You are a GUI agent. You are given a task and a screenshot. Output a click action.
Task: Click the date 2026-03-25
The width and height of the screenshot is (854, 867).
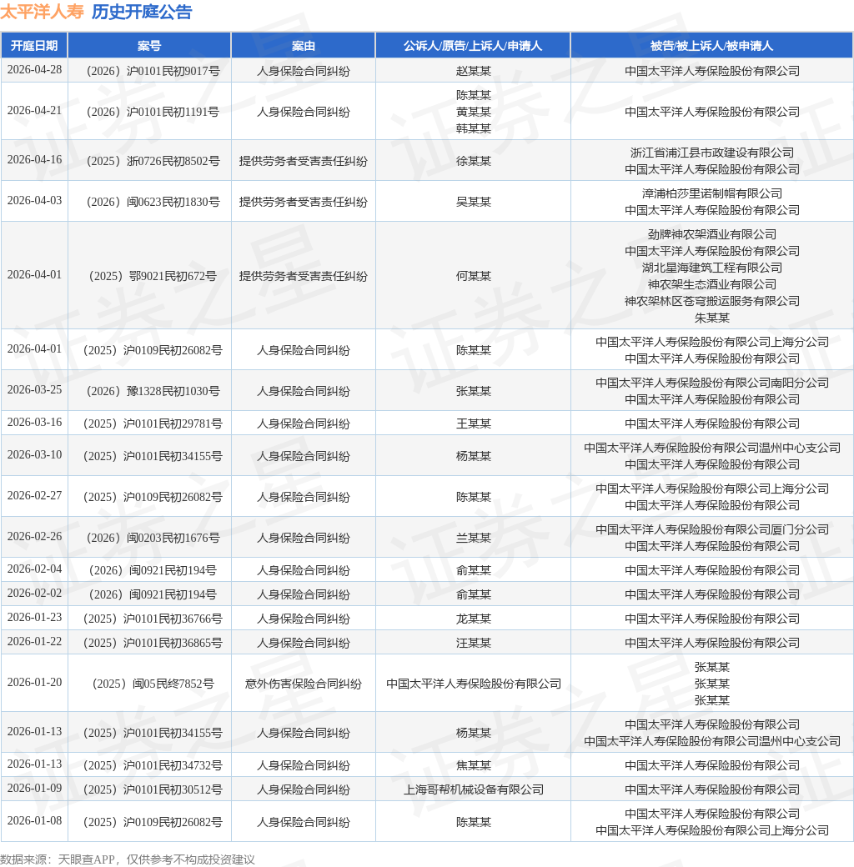click(34, 390)
